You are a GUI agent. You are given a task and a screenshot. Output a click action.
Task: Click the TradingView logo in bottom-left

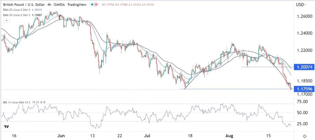(x=6, y=126)
